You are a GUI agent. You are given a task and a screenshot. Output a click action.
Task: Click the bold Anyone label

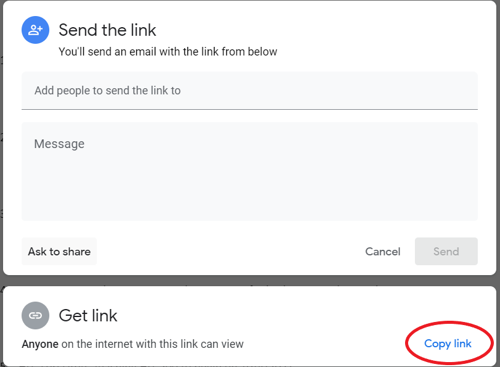(40, 344)
